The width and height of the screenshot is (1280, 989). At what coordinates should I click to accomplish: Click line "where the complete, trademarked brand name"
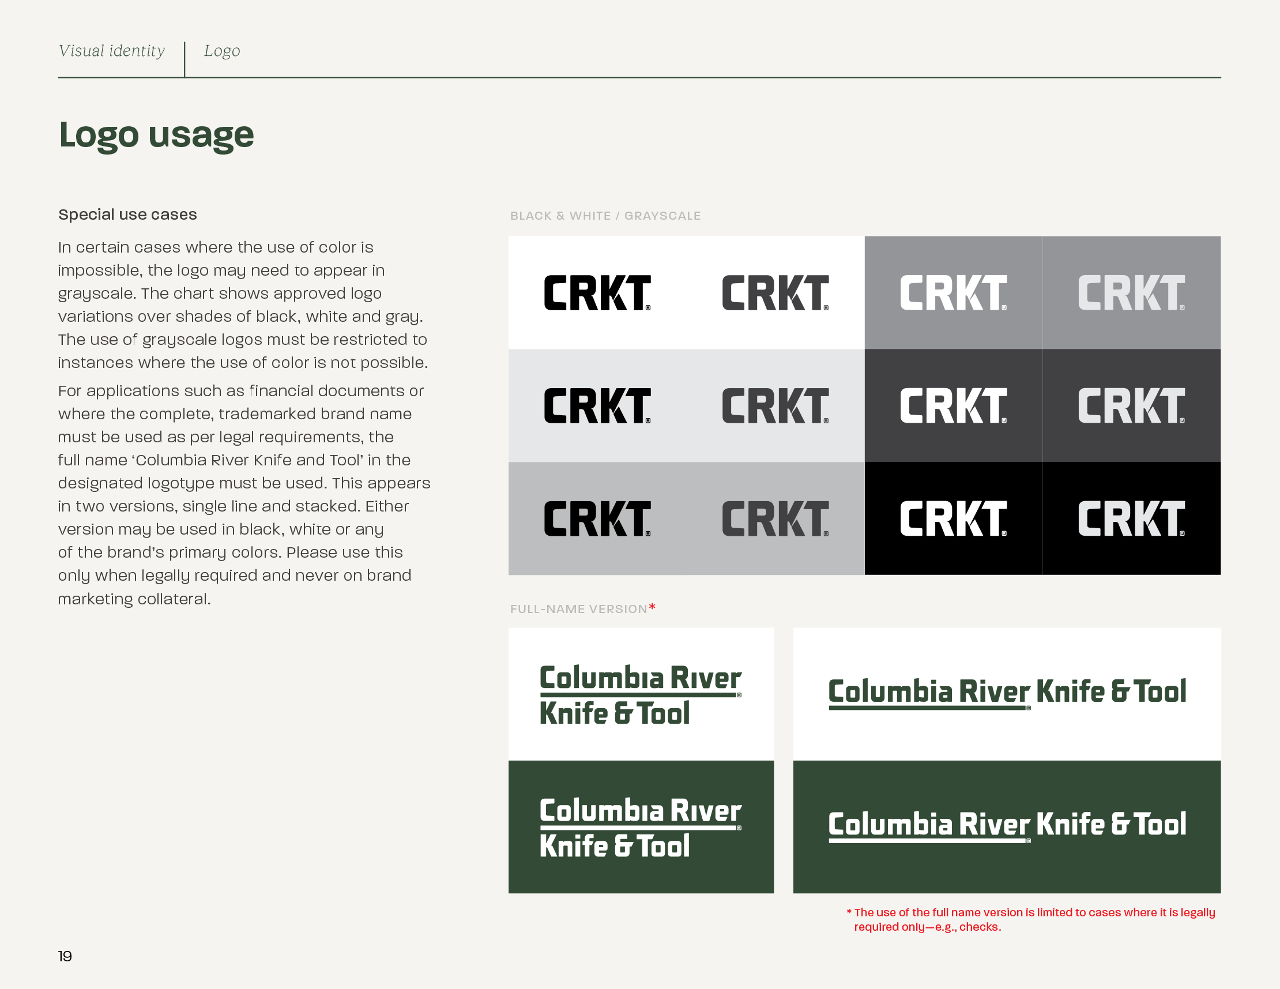point(235,414)
